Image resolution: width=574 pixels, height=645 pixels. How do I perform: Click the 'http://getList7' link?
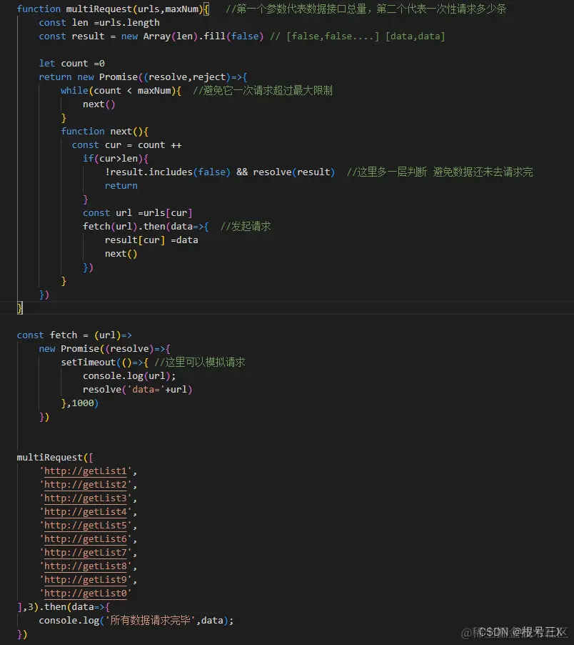point(86,553)
